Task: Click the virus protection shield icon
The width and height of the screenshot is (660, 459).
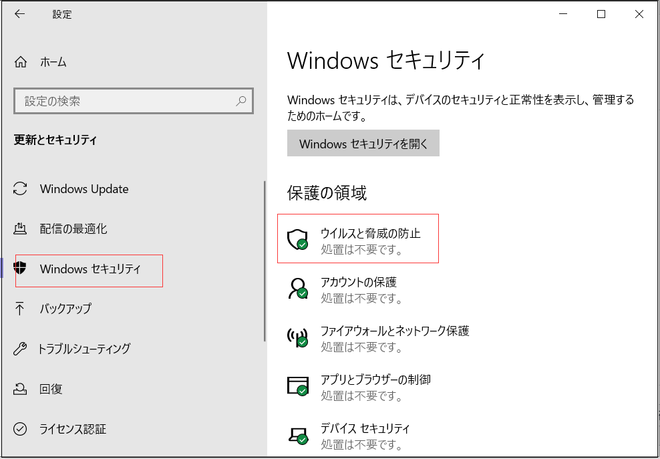Action: click(x=297, y=239)
